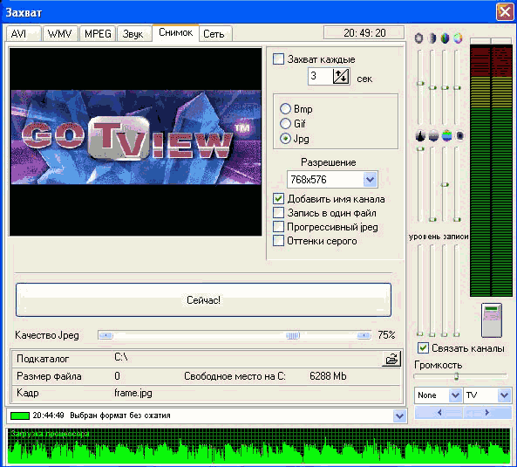Select the Bmp format radio button
The width and height of the screenshot is (517, 467).
[285, 108]
